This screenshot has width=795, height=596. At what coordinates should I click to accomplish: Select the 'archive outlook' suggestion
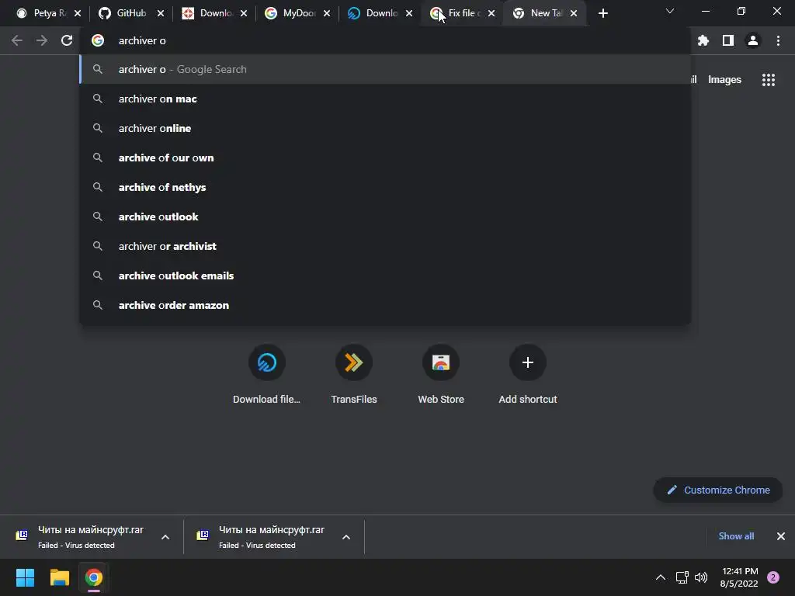point(385,217)
